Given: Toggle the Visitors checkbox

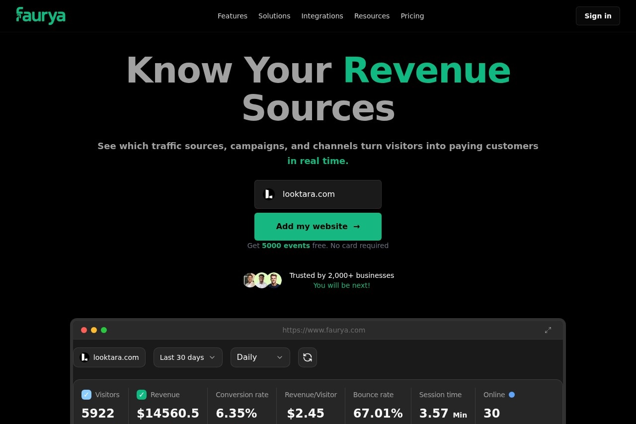Looking at the screenshot, I should pyautogui.click(x=86, y=395).
